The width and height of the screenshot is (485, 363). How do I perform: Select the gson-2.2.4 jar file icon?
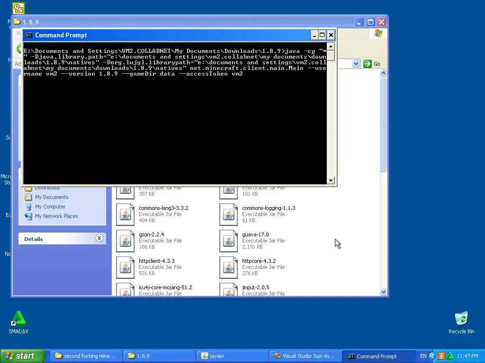point(125,241)
